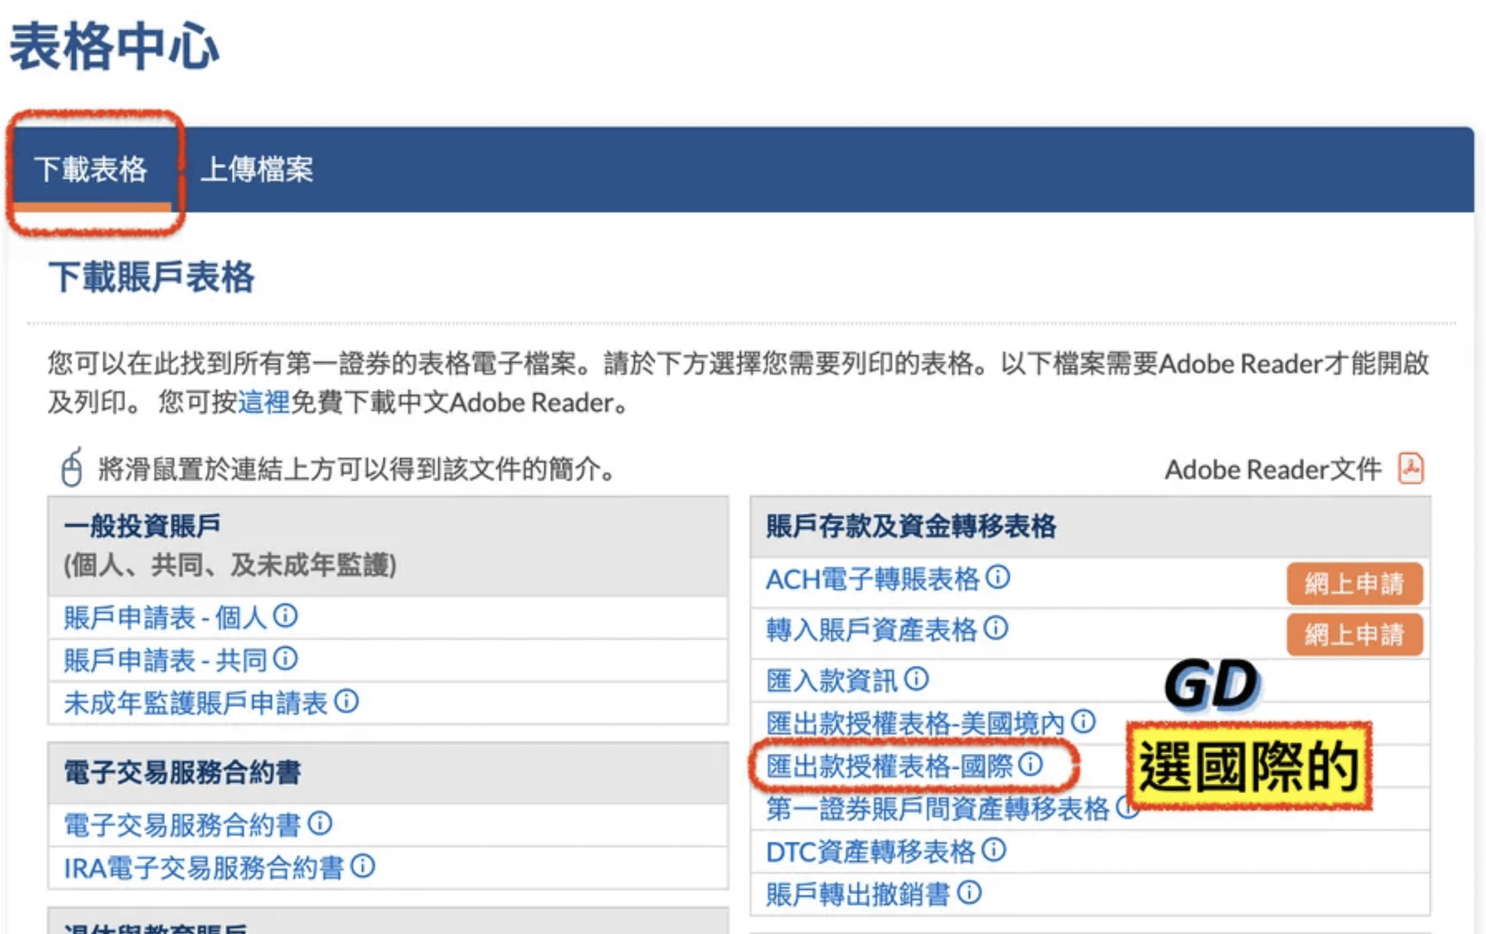Open the 這裡 Adobe Reader download link
1486x934 pixels.
click(263, 402)
